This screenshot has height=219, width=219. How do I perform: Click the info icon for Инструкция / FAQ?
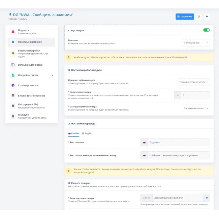pyautogui.click(x=13, y=106)
